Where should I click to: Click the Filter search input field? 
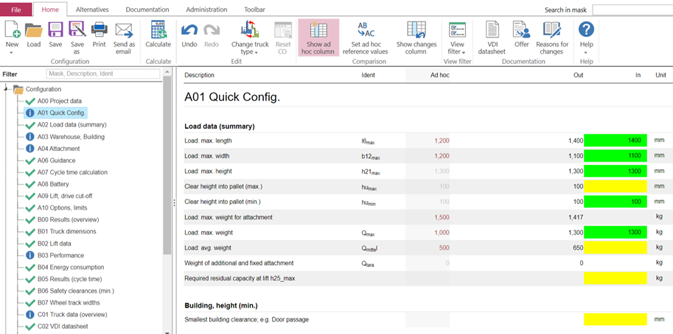point(102,74)
